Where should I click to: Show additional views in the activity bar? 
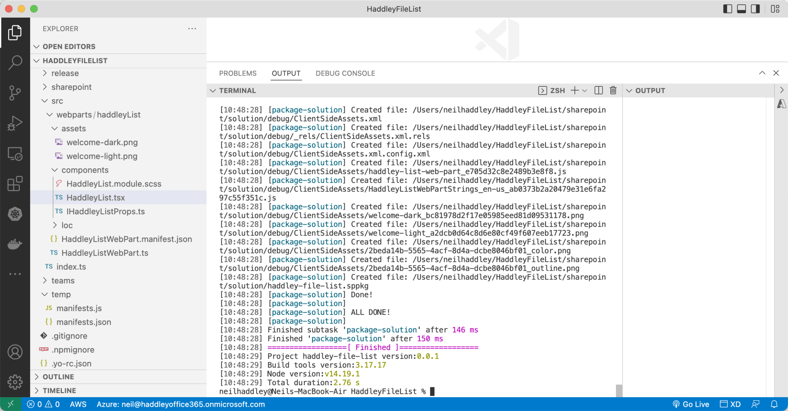15,274
